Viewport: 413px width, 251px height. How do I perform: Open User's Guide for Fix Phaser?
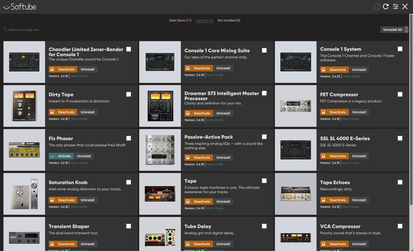79,163
